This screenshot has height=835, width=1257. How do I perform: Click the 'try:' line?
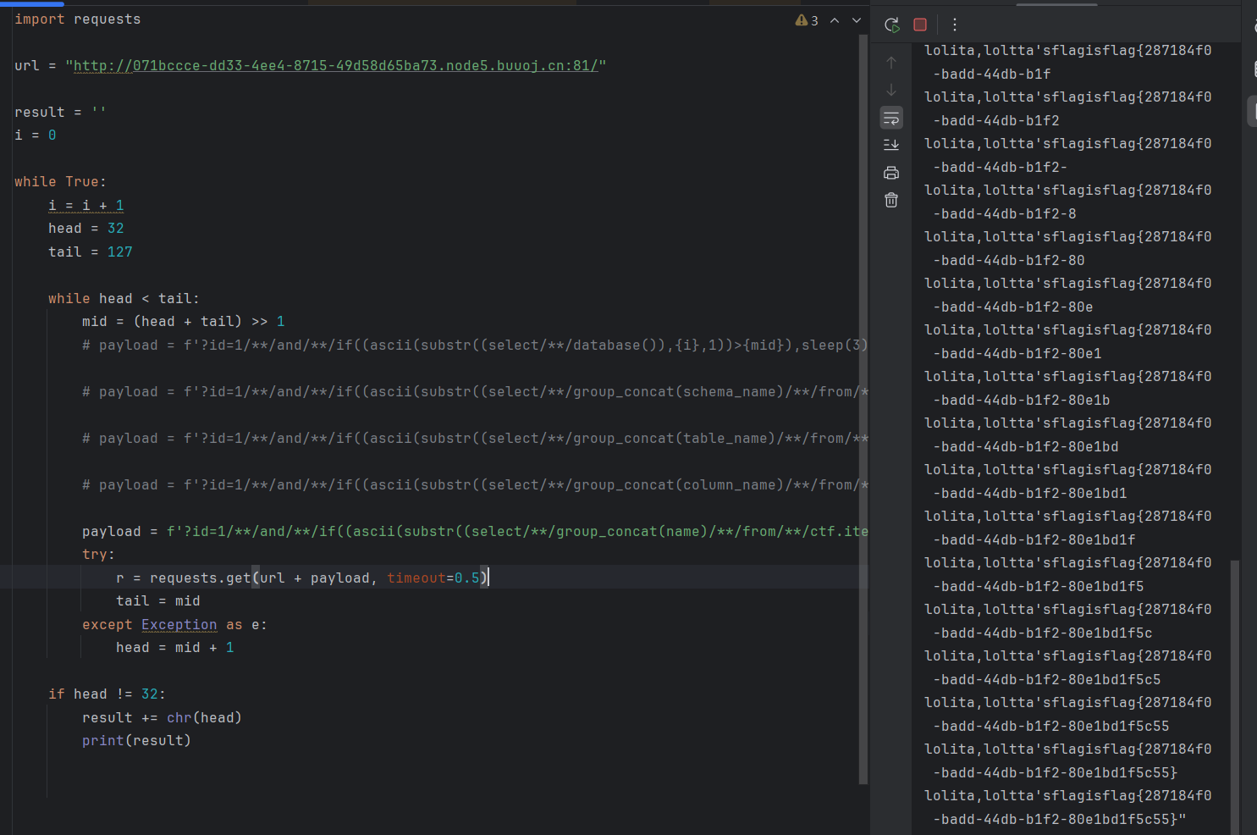(98, 555)
